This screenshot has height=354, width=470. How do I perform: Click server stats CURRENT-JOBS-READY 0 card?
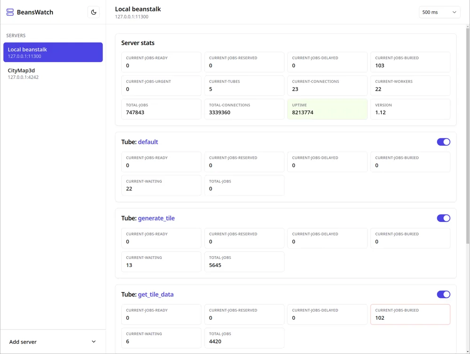(x=161, y=62)
